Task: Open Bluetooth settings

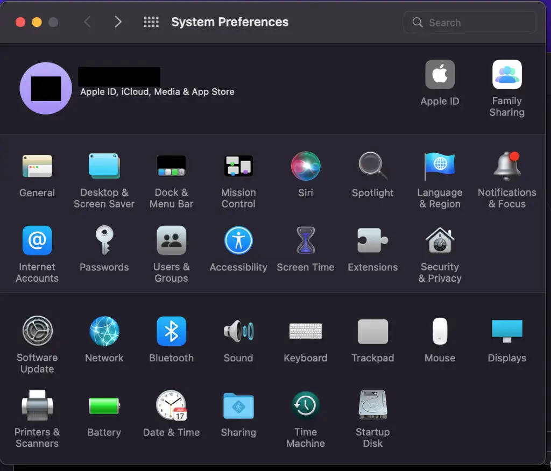Action: click(x=171, y=331)
